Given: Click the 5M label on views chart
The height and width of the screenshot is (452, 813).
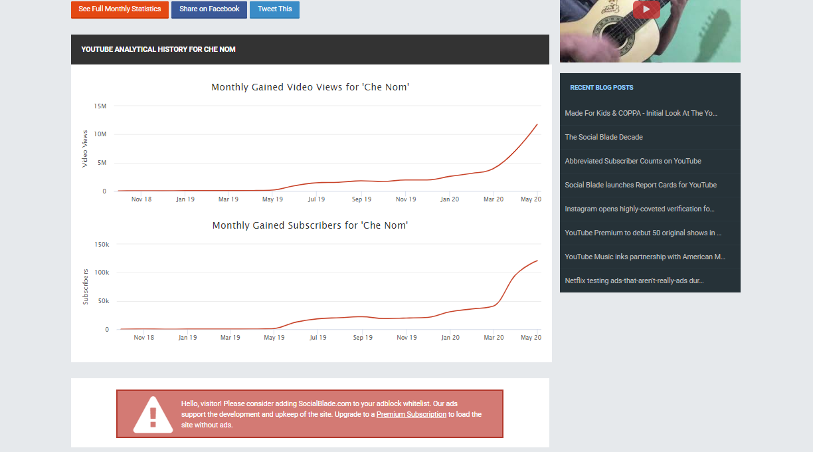Looking at the screenshot, I should pyautogui.click(x=102, y=163).
